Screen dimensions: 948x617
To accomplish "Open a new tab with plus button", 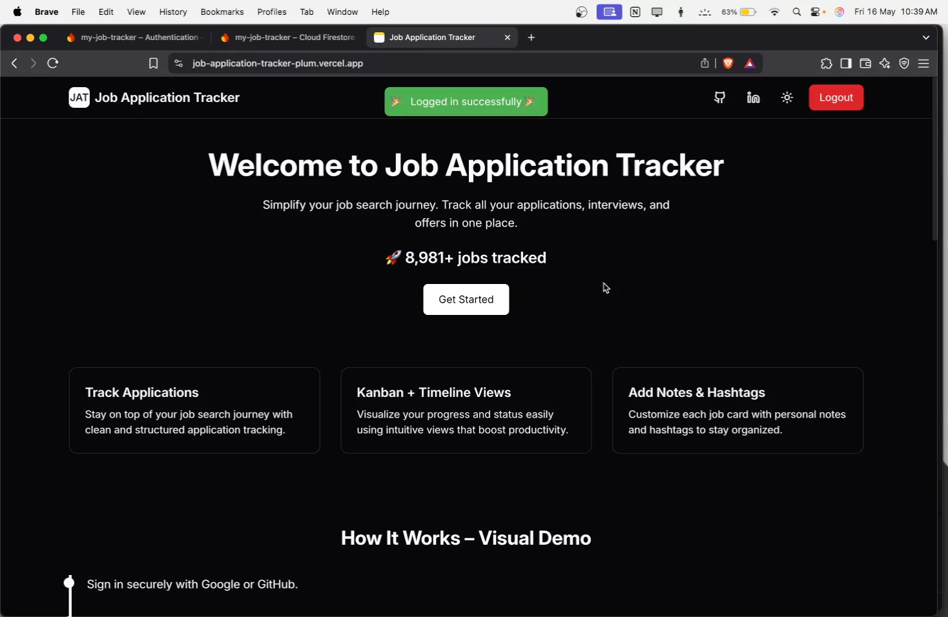I will [x=531, y=37].
